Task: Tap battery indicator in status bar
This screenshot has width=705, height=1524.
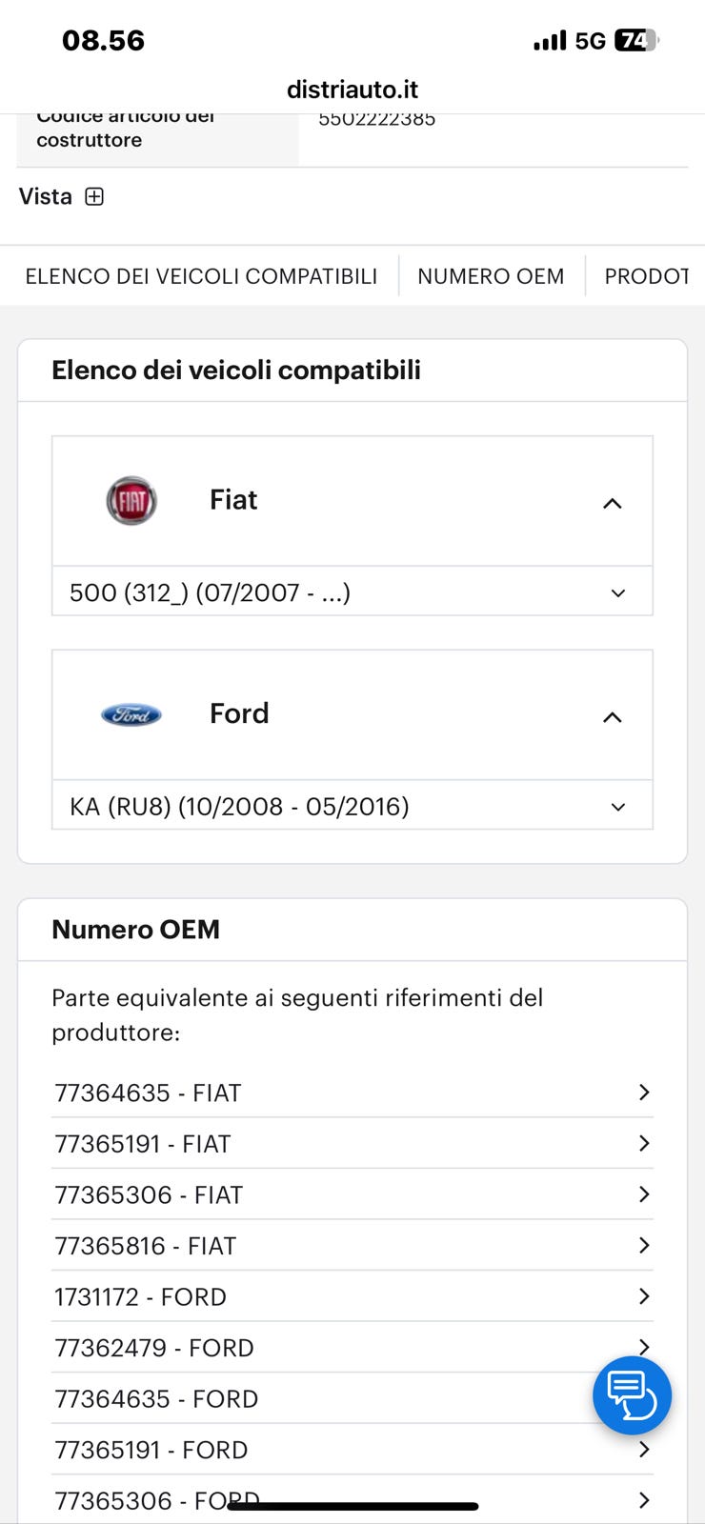Action: (x=635, y=40)
